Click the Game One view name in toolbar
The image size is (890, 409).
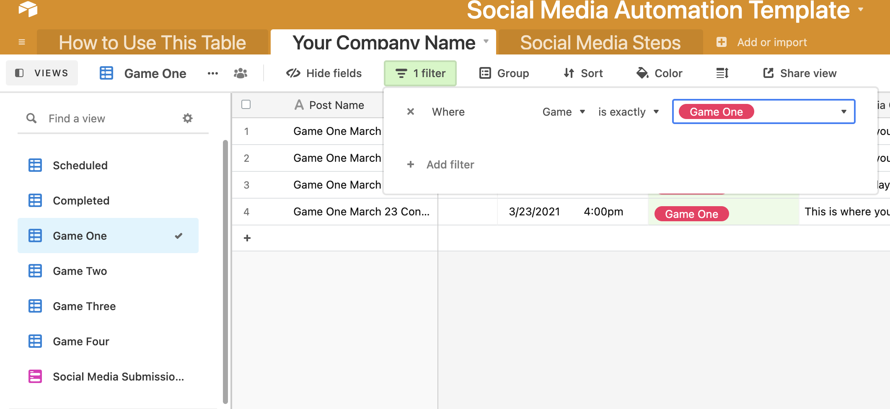[x=155, y=73]
